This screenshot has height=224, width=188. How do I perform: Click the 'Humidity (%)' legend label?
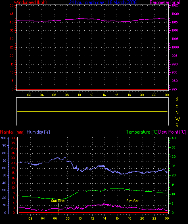click(38, 132)
